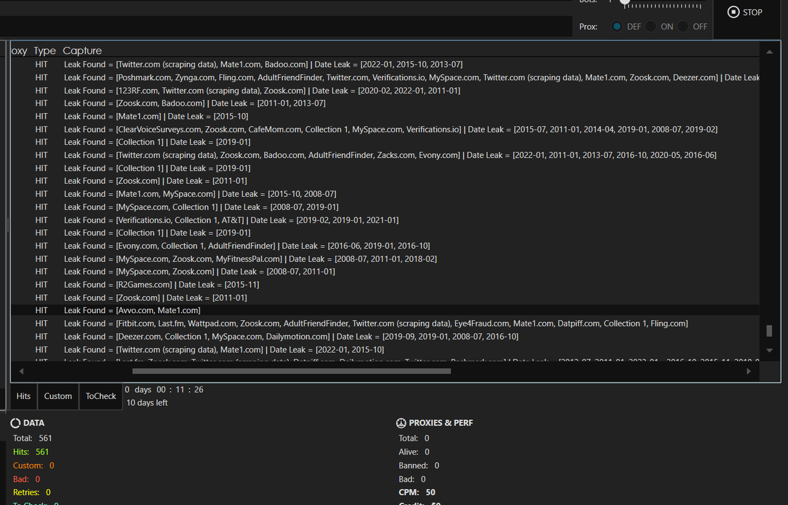Select the [Twitter.com (scraping data), Mate1.com] row

385,349
